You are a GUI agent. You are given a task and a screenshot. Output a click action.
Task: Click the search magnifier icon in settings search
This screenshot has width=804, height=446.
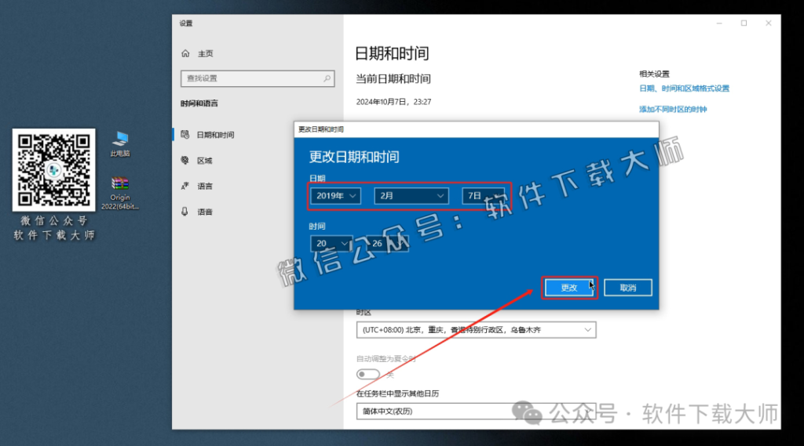(x=327, y=78)
